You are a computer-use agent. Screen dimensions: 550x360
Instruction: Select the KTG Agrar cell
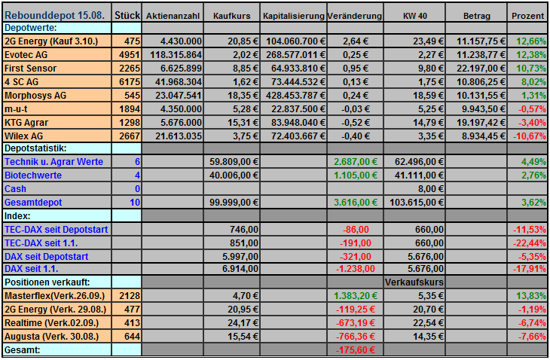(x=57, y=122)
